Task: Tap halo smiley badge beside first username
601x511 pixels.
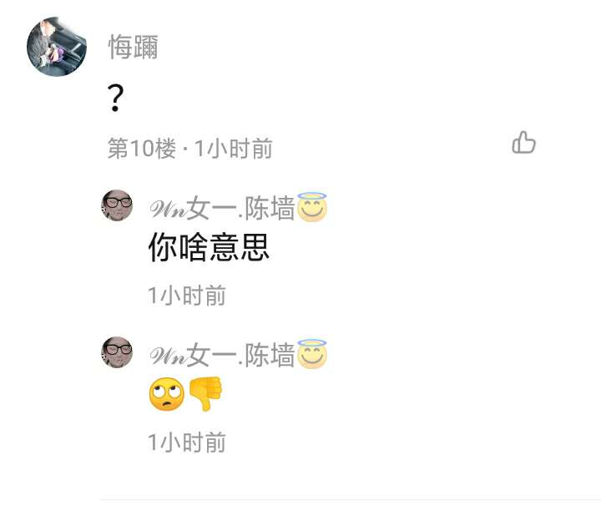Action: (312, 207)
